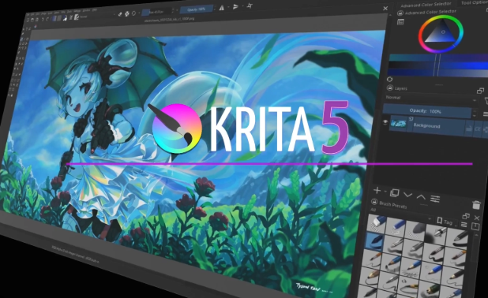
Task: Select the Background layer name
Action: 426,126
